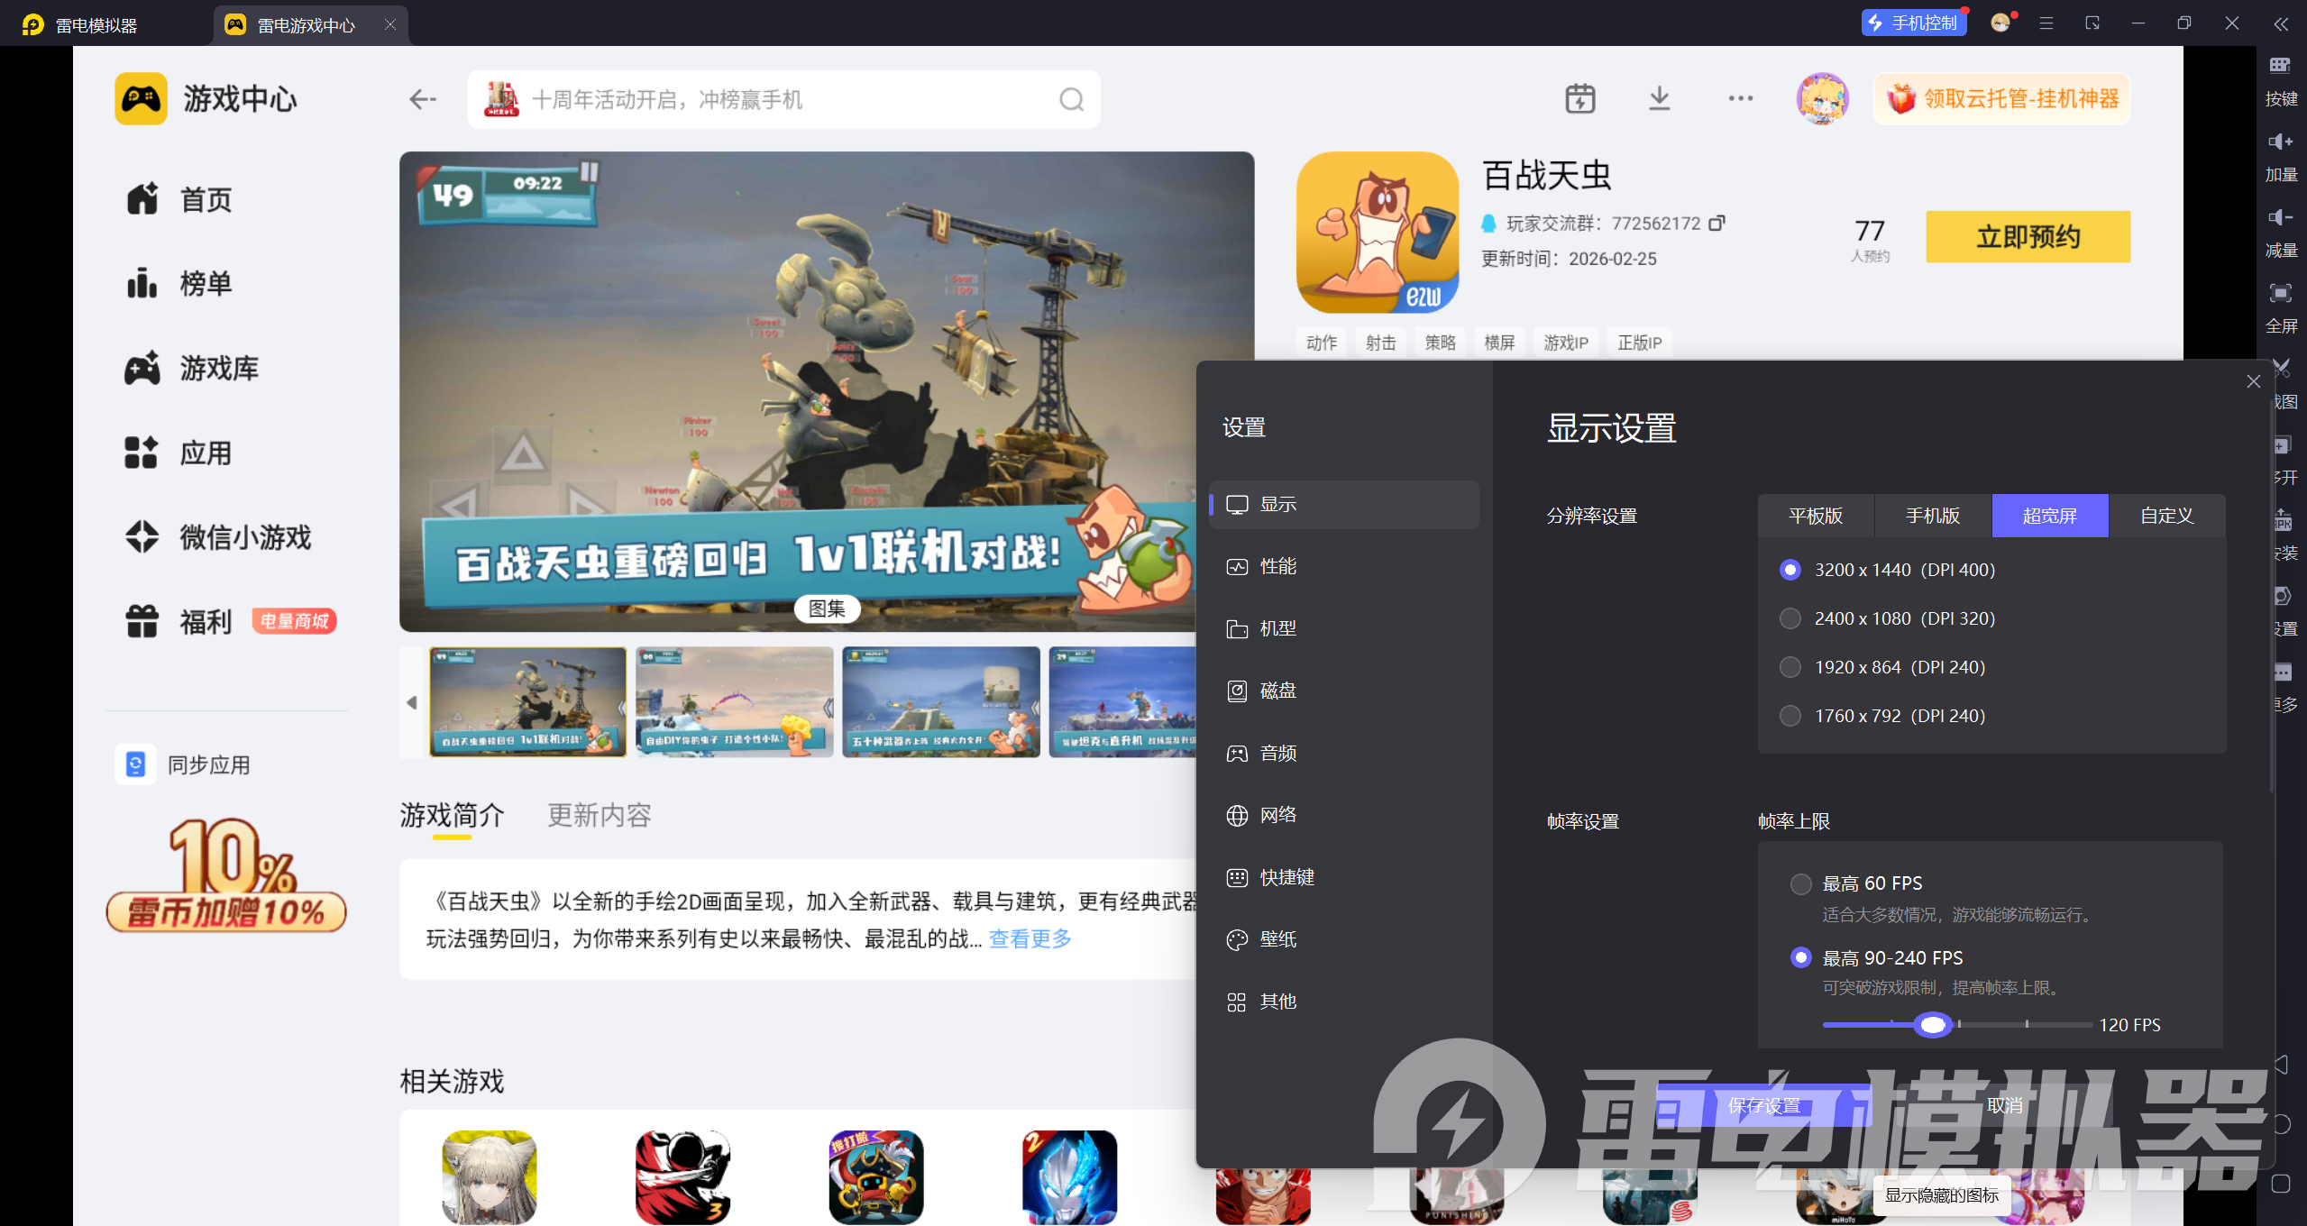Click the download icon in top bar
The width and height of the screenshot is (2307, 1226).
[1659, 98]
